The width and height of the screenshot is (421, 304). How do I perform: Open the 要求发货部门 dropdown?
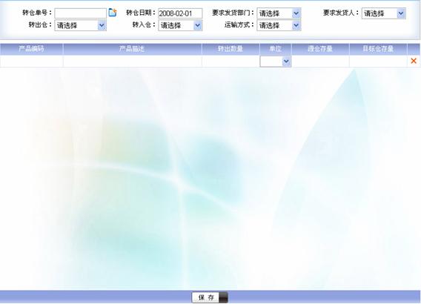click(x=279, y=13)
